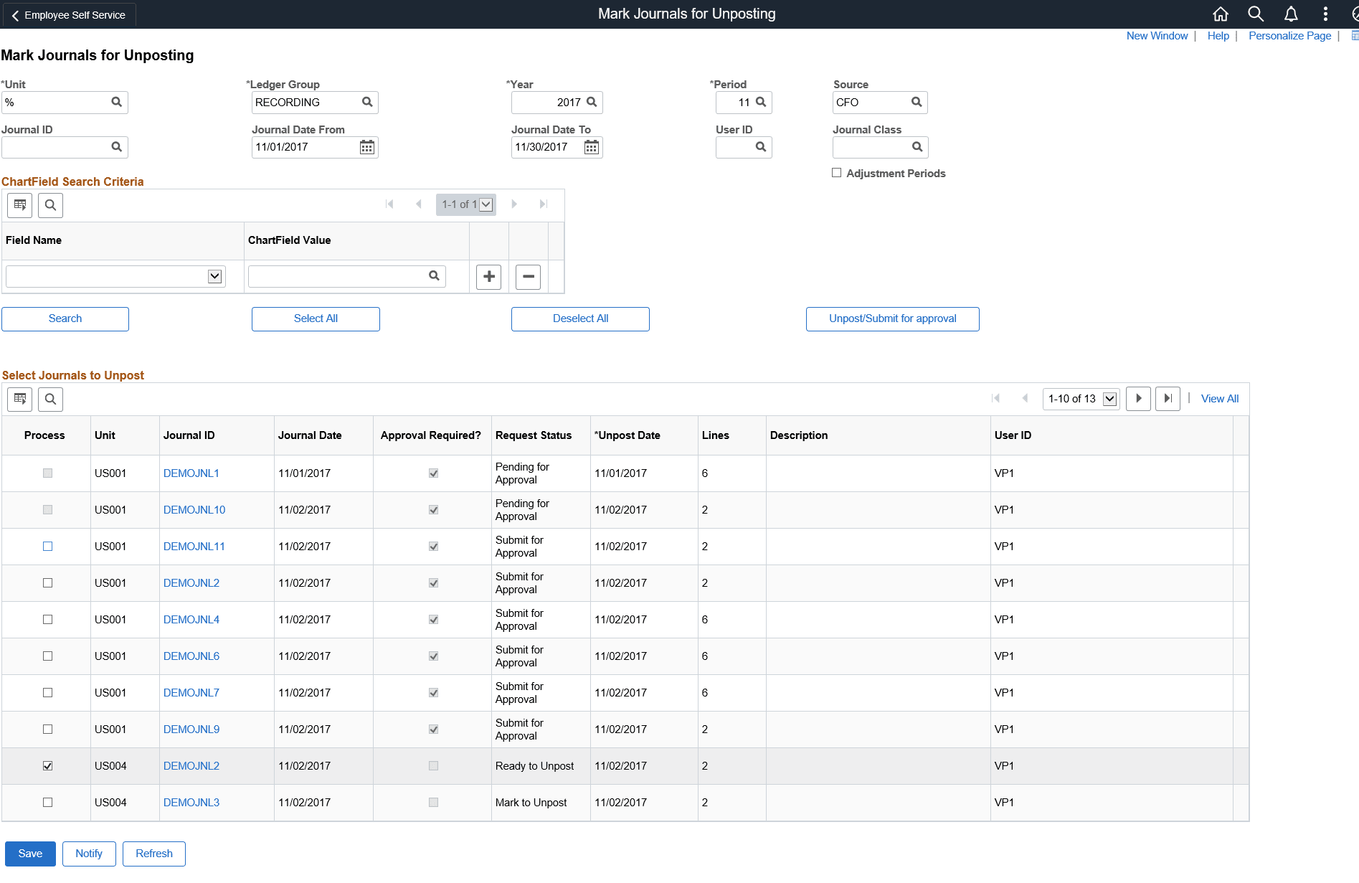Uncheck Process box for US004 DEMOJNL2

tap(48, 766)
